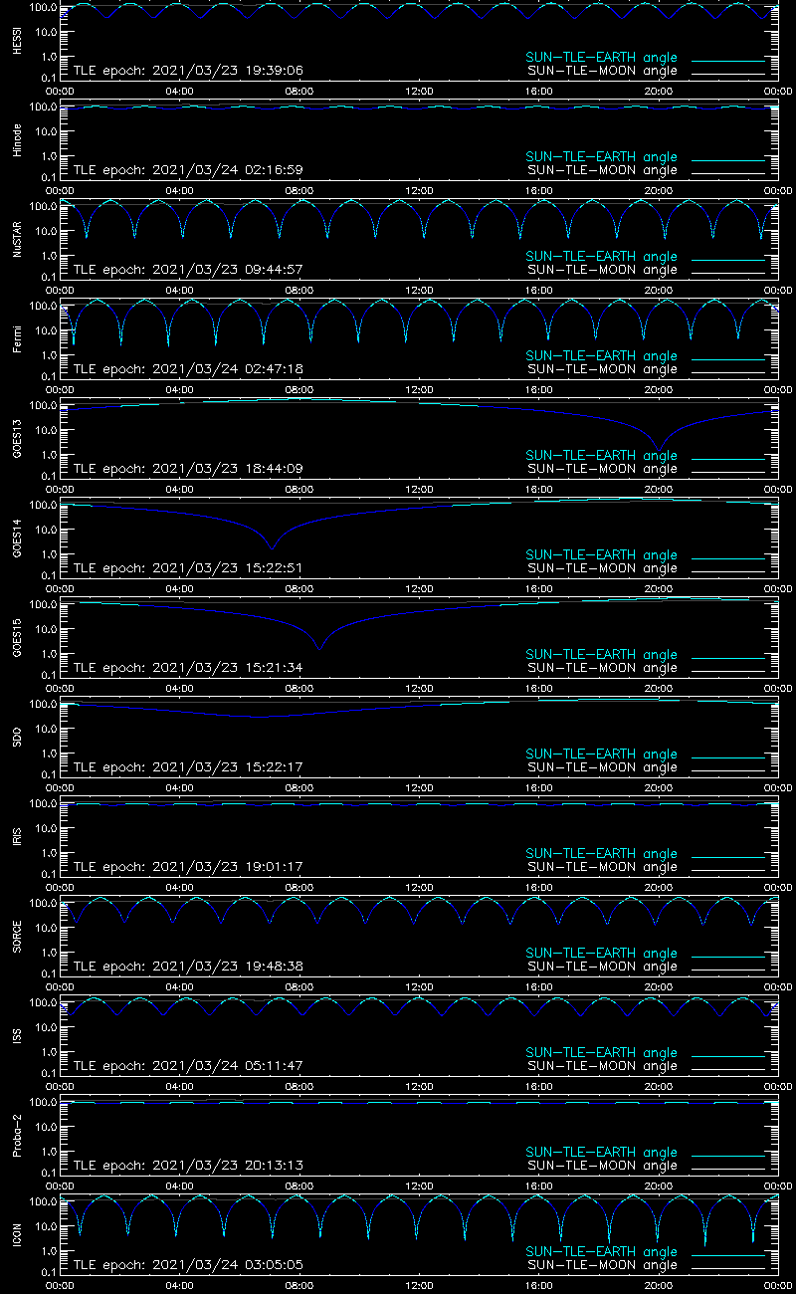The image size is (796, 1294).
Task: Select text 'TLE epoch: 2021/03/23 15:22:51'
Action: pos(188,568)
